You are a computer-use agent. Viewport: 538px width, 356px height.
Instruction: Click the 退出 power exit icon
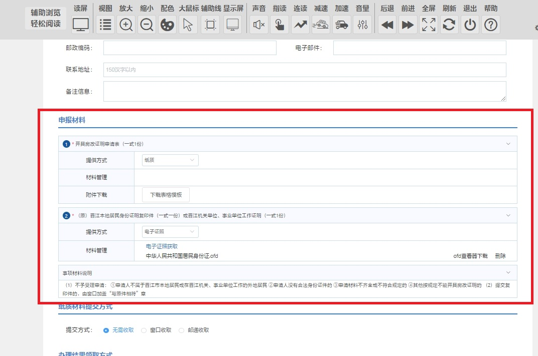coord(470,25)
